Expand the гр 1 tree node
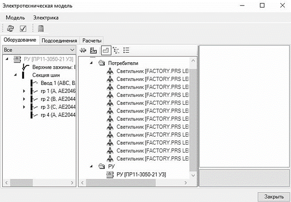 coord(24,91)
